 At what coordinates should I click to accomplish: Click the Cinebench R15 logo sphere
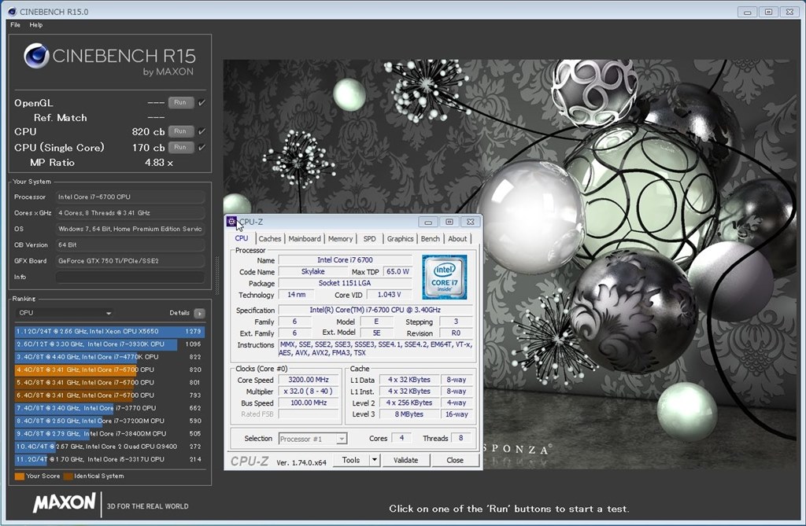point(36,56)
